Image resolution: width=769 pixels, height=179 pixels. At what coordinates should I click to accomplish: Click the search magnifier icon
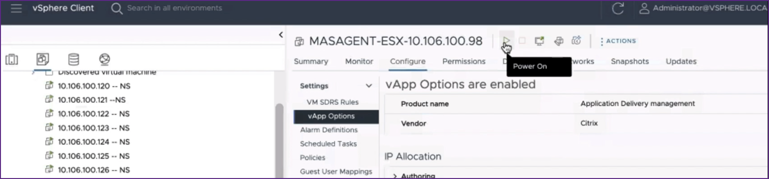coord(117,8)
